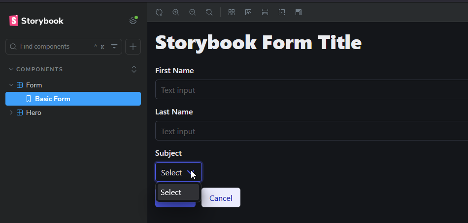This screenshot has height=223, width=468.
Task: Create a new story with plus button
Action: tap(133, 47)
